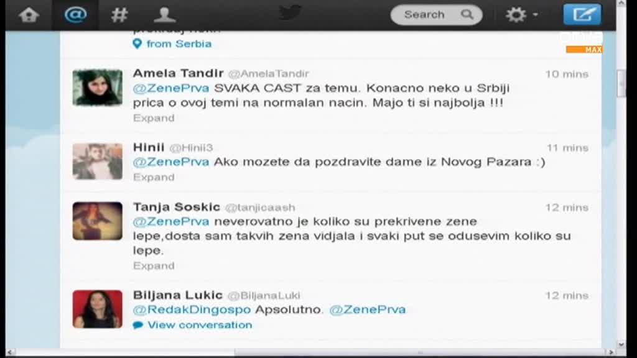Open the Me profile icon

point(164,15)
